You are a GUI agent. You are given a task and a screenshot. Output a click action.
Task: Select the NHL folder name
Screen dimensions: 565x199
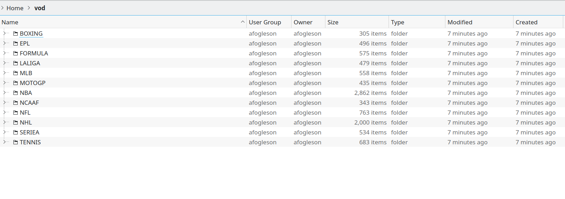pos(26,122)
